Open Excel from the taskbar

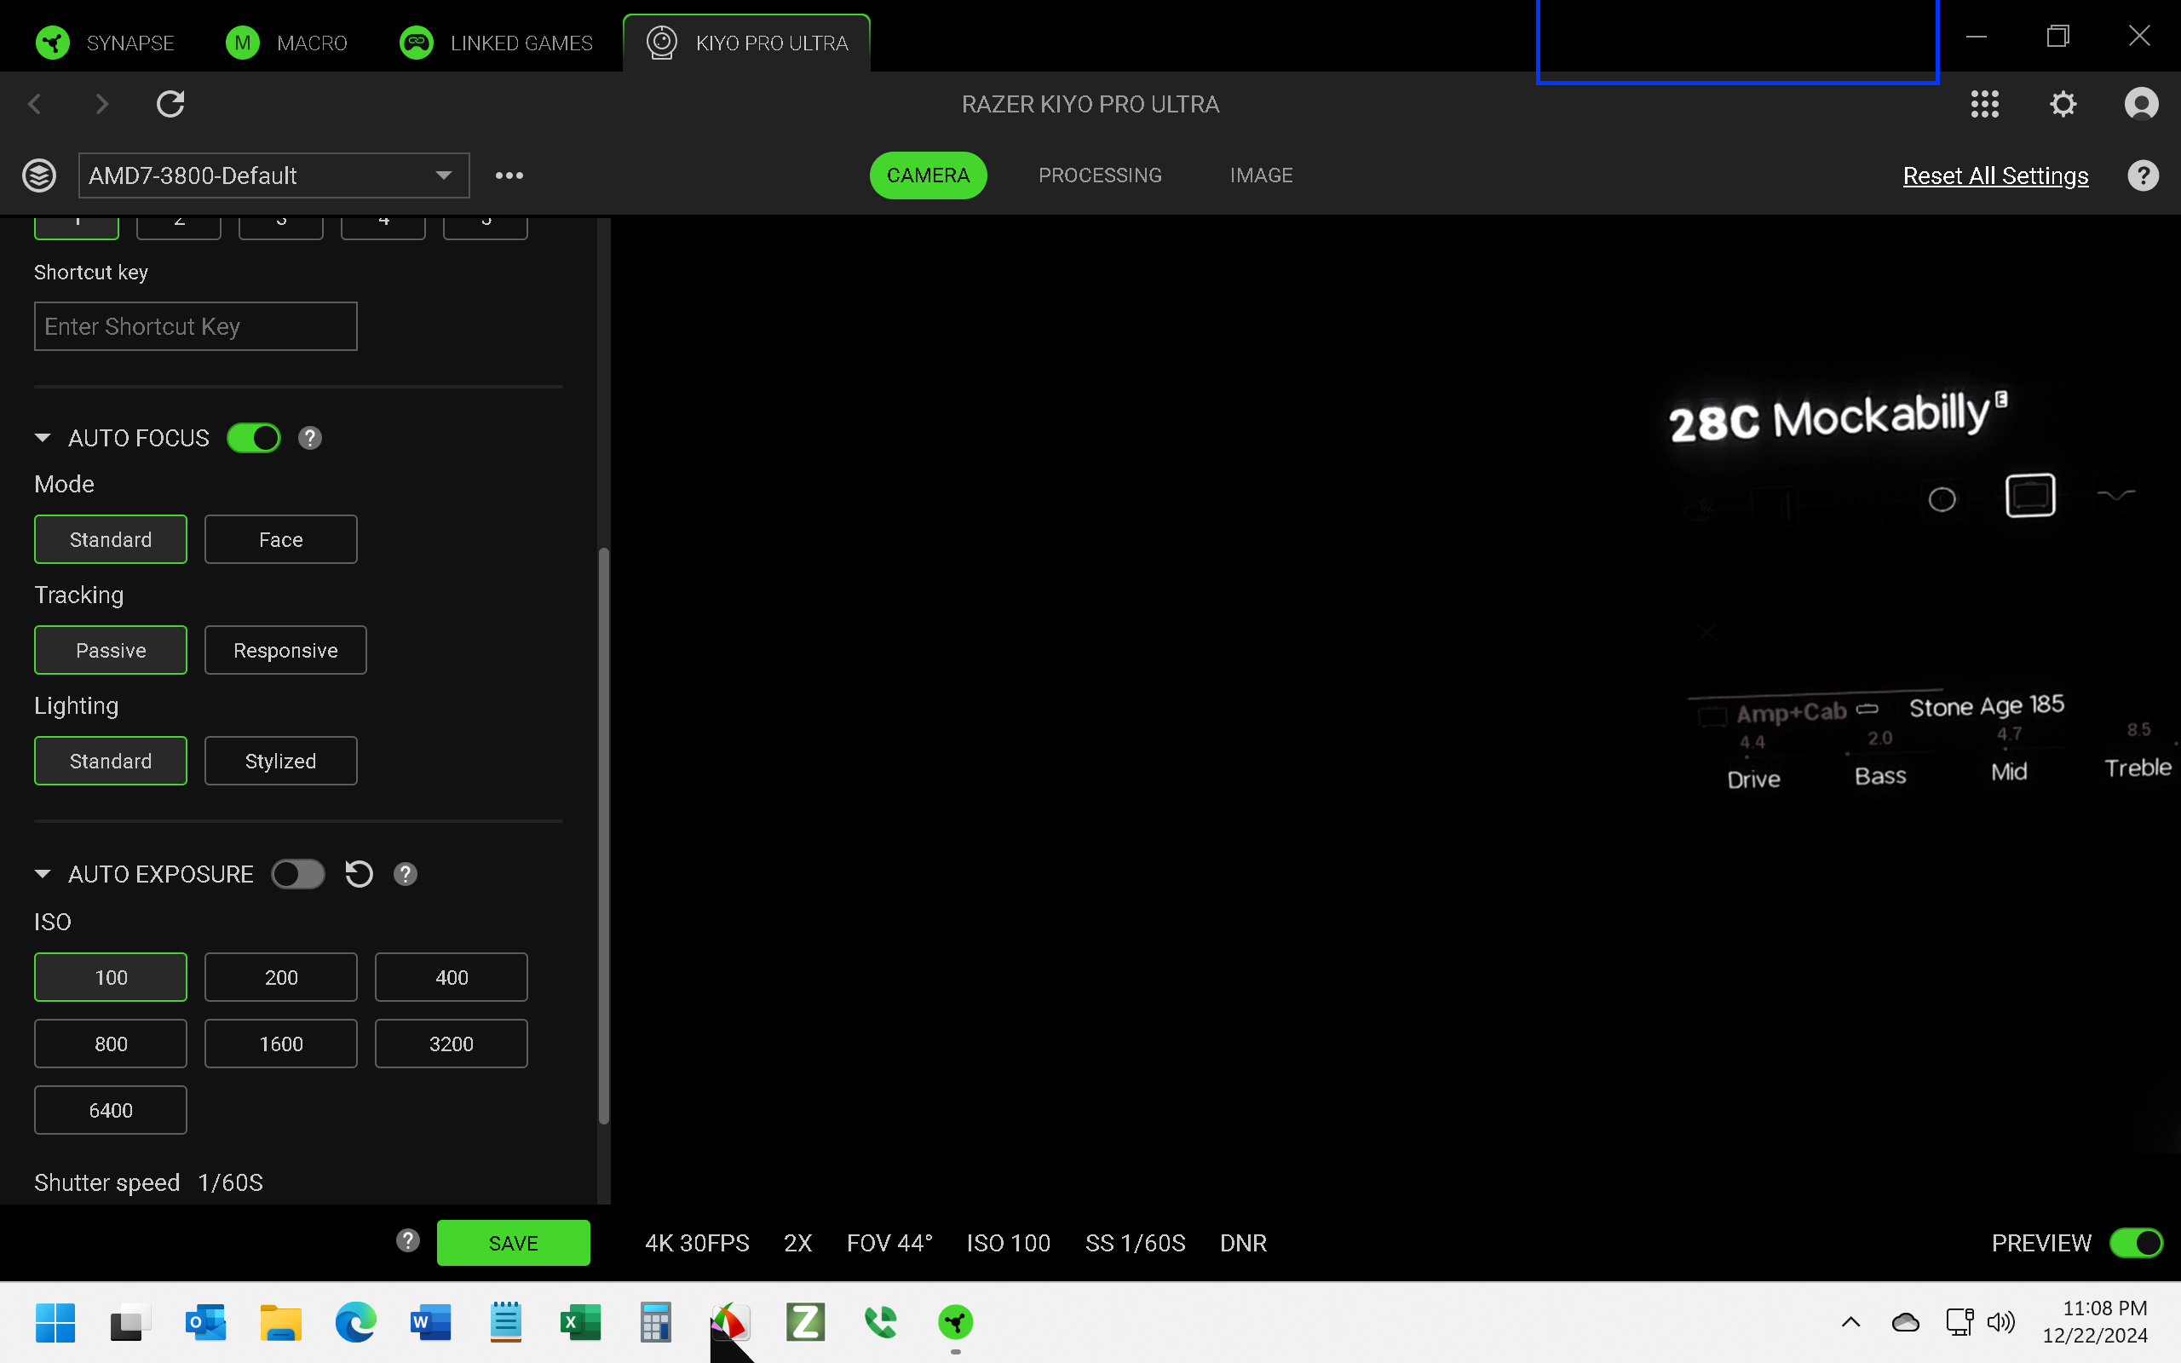coord(580,1322)
